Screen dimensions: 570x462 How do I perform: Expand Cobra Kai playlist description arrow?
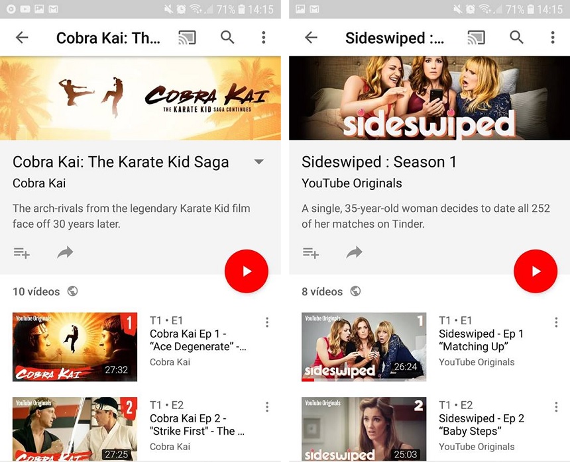pyautogui.click(x=259, y=162)
